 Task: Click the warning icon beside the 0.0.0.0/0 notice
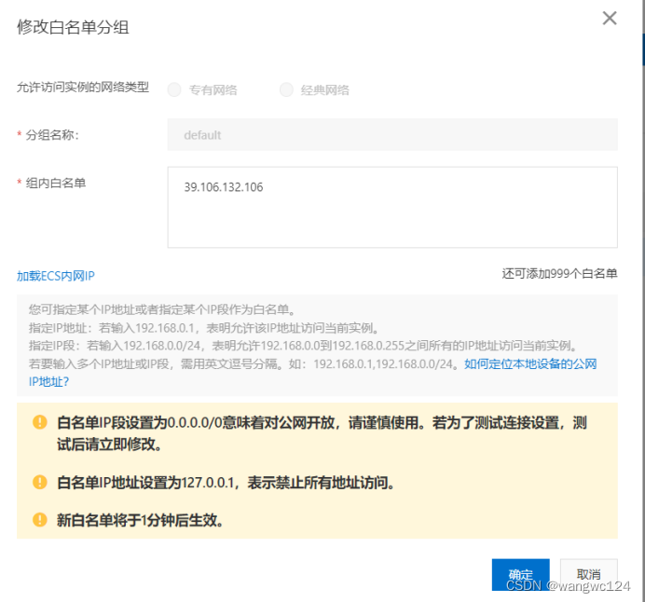[x=40, y=422]
